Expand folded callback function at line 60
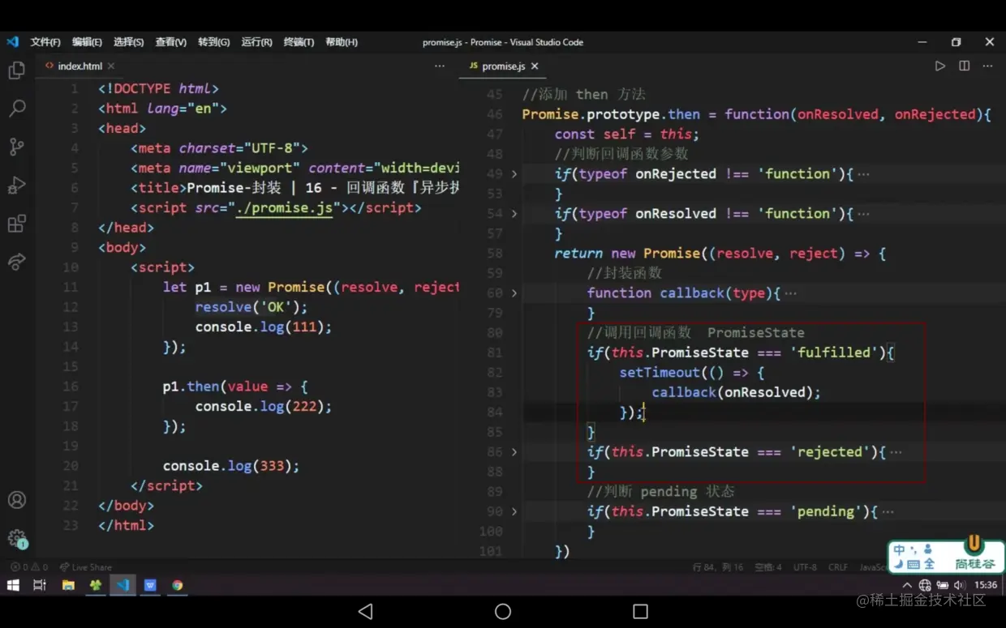 click(514, 293)
